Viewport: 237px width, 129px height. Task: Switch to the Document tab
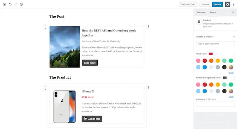point(201,13)
